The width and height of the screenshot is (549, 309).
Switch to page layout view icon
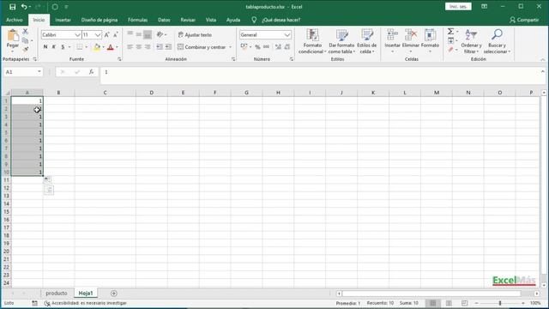pos(449,303)
